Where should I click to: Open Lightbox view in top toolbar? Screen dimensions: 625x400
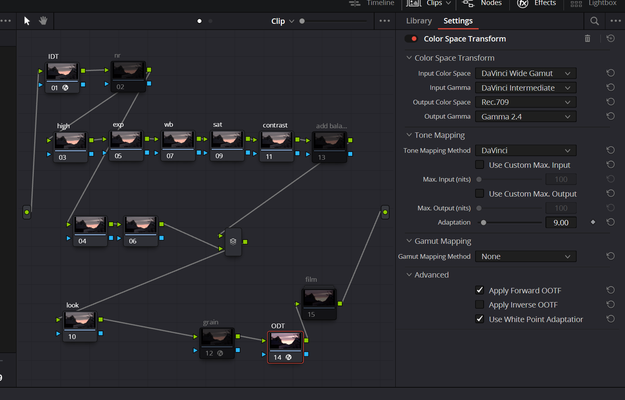click(594, 3)
